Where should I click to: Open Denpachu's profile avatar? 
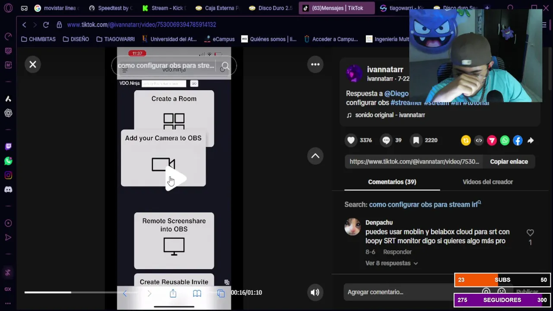[353, 227]
